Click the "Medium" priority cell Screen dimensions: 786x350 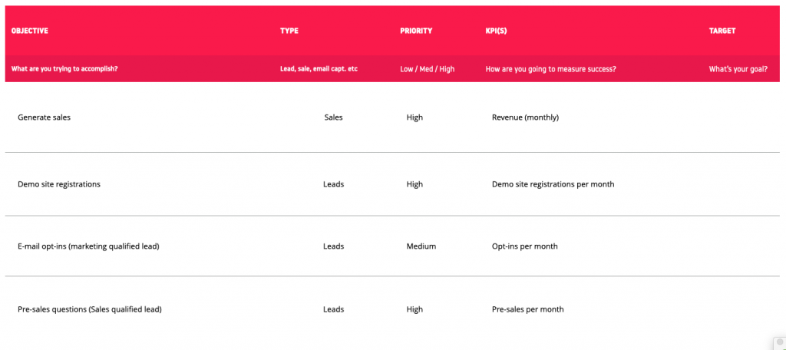pos(421,246)
